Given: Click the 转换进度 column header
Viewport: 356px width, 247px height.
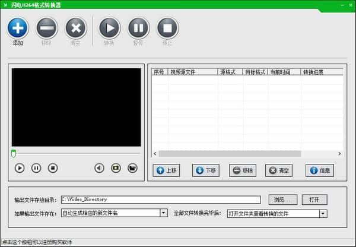Looking at the screenshot, I should [322, 72].
